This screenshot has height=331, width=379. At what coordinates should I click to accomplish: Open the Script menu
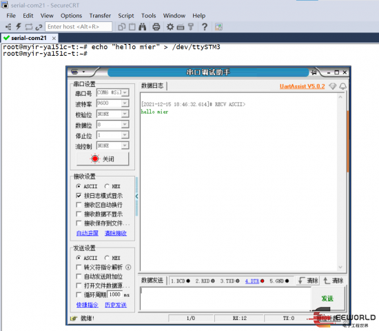tap(126, 16)
